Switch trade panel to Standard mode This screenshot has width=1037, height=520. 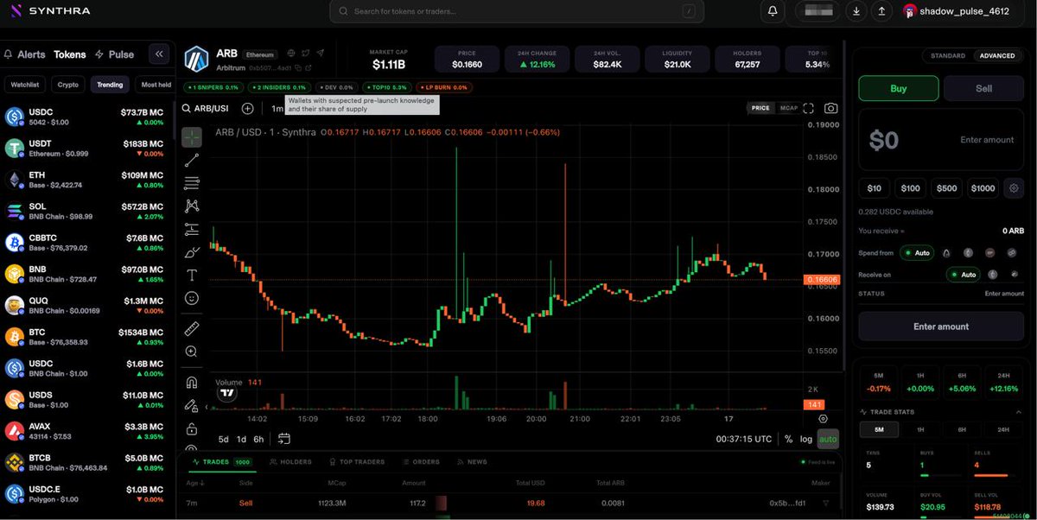click(948, 55)
